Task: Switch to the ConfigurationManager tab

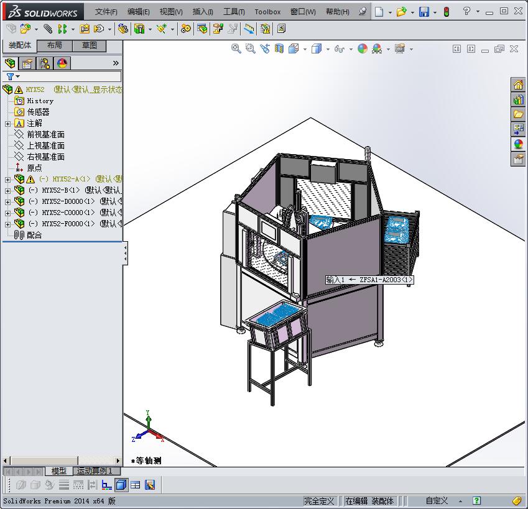Action: coord(44,63)
